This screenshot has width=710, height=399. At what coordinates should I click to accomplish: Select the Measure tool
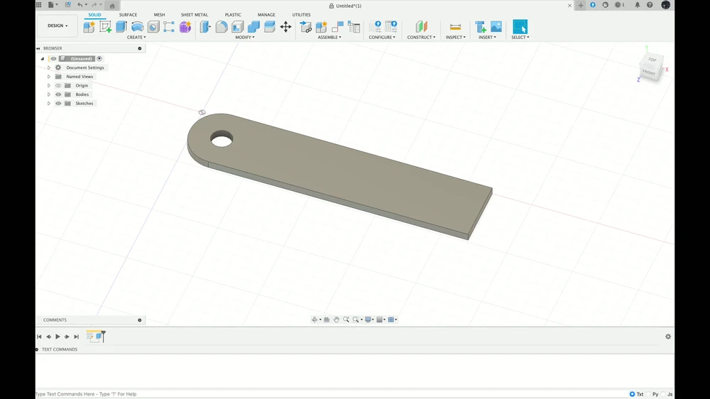pyautogui.click(x=455, y=27)
